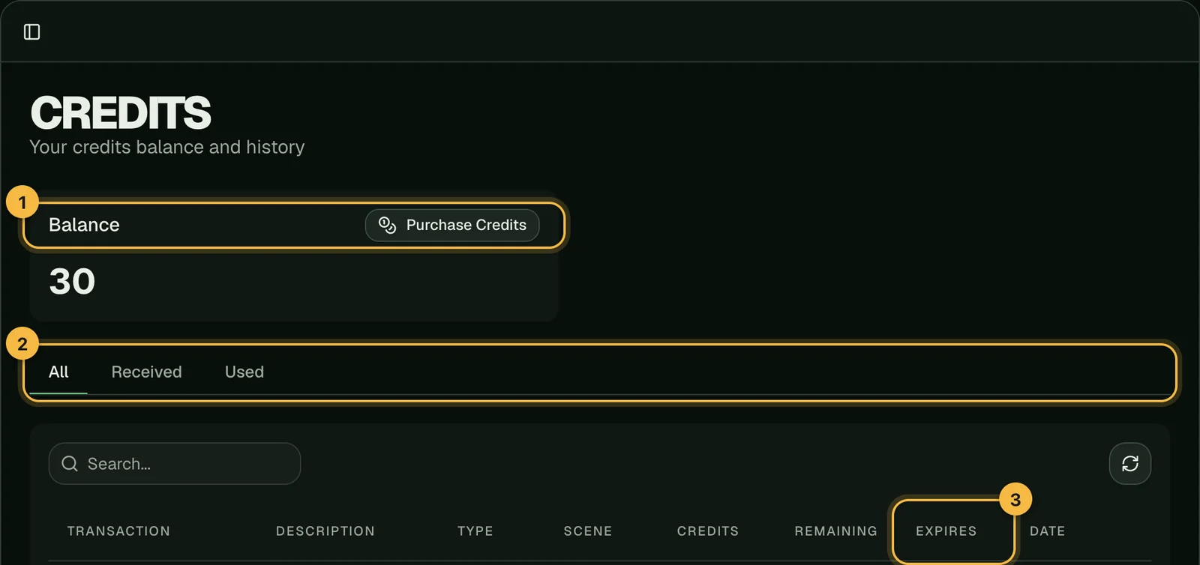Click the Balance label
This screenshot has height=565, width=1200.
click(84, 225)
